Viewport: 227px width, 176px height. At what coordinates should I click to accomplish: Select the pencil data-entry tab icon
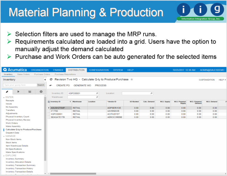[x=7, y=92]
